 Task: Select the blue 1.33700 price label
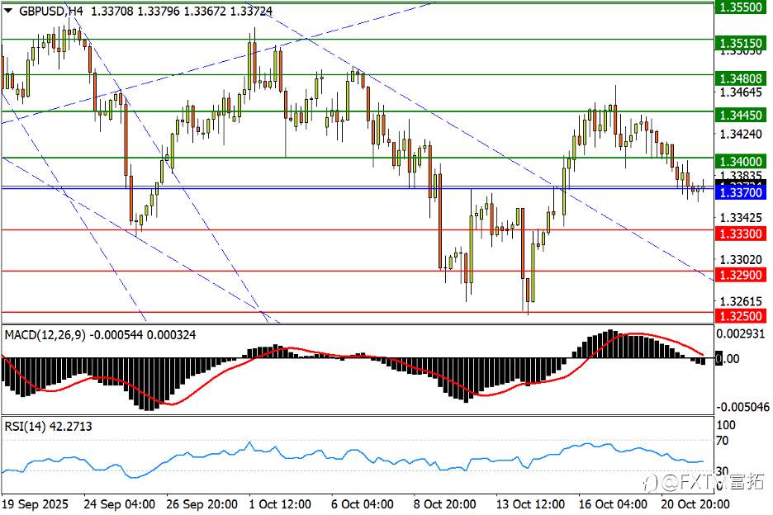(x=740, y=192)
